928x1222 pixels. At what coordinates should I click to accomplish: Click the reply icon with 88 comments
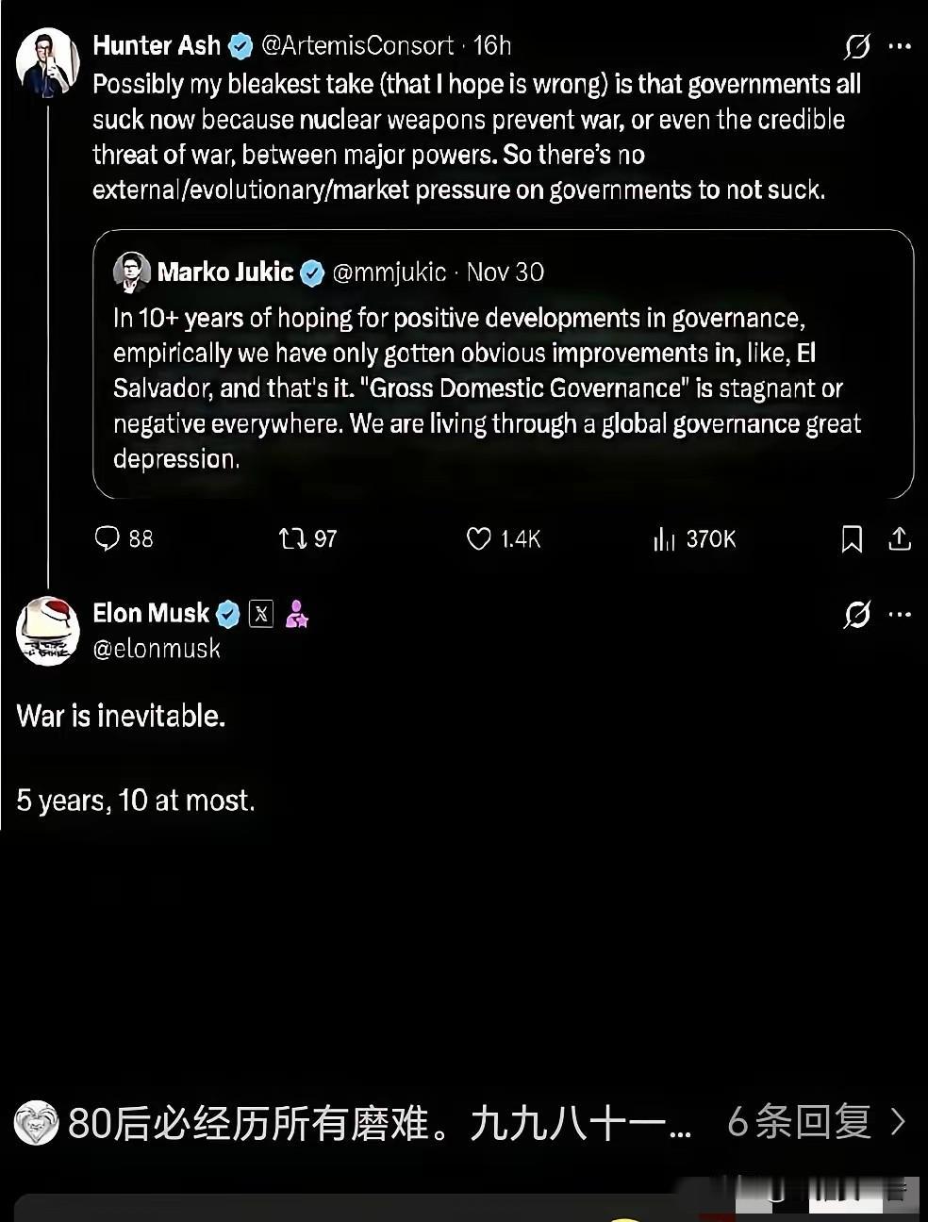pyautogui.click(x=108, y=538)
